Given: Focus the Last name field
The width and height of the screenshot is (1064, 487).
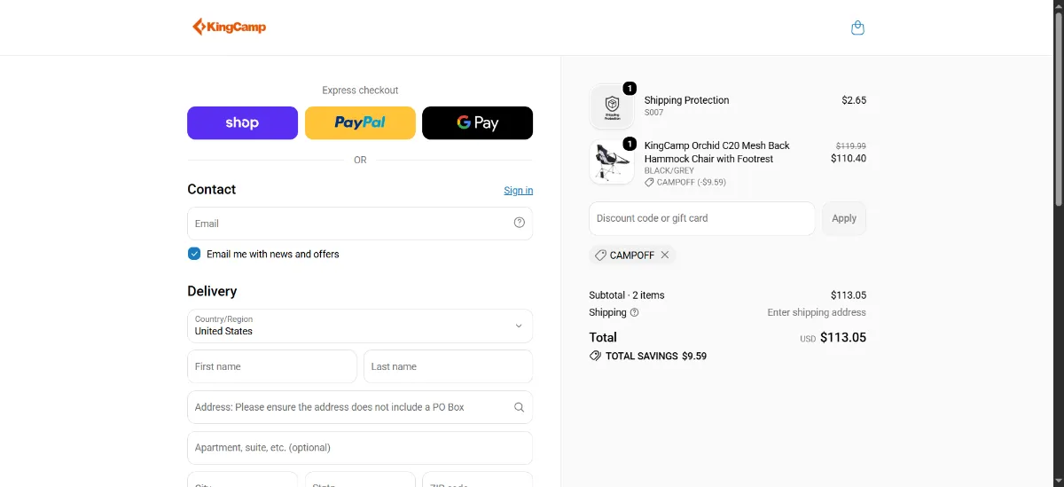Looking at the screenshot, I should (448, 366).
